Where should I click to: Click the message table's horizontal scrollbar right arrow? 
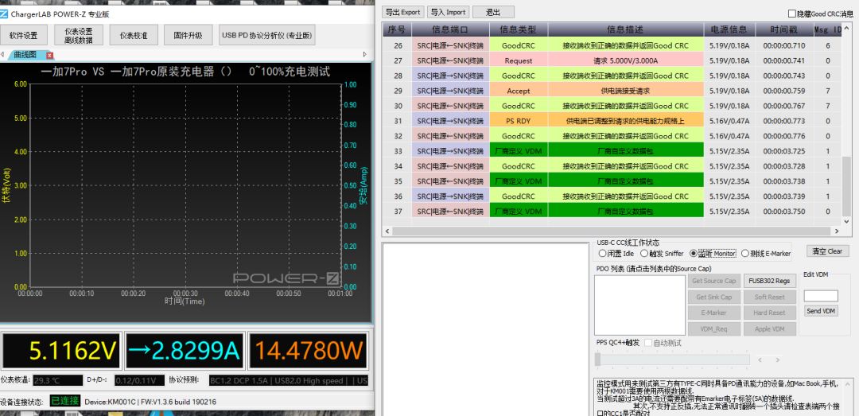click(837, 231)
